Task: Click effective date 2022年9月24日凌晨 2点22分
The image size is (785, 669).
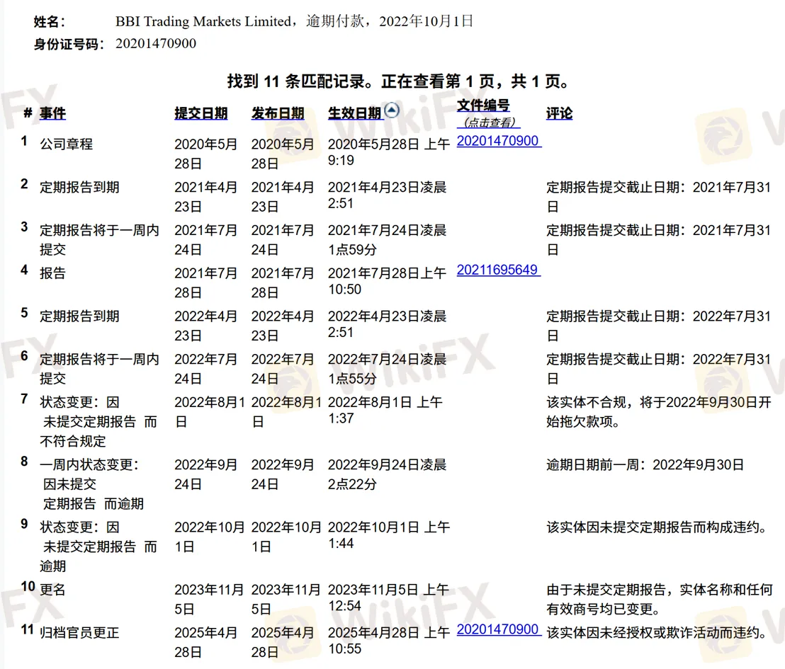Action: tap(387, 474)
